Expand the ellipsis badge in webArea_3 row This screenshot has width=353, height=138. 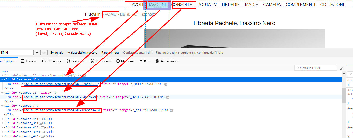click(41, 123)
